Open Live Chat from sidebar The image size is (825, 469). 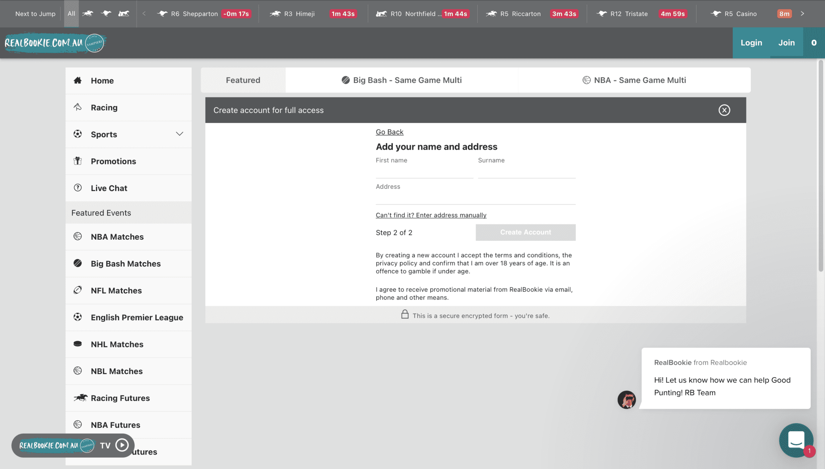[129, 188]
